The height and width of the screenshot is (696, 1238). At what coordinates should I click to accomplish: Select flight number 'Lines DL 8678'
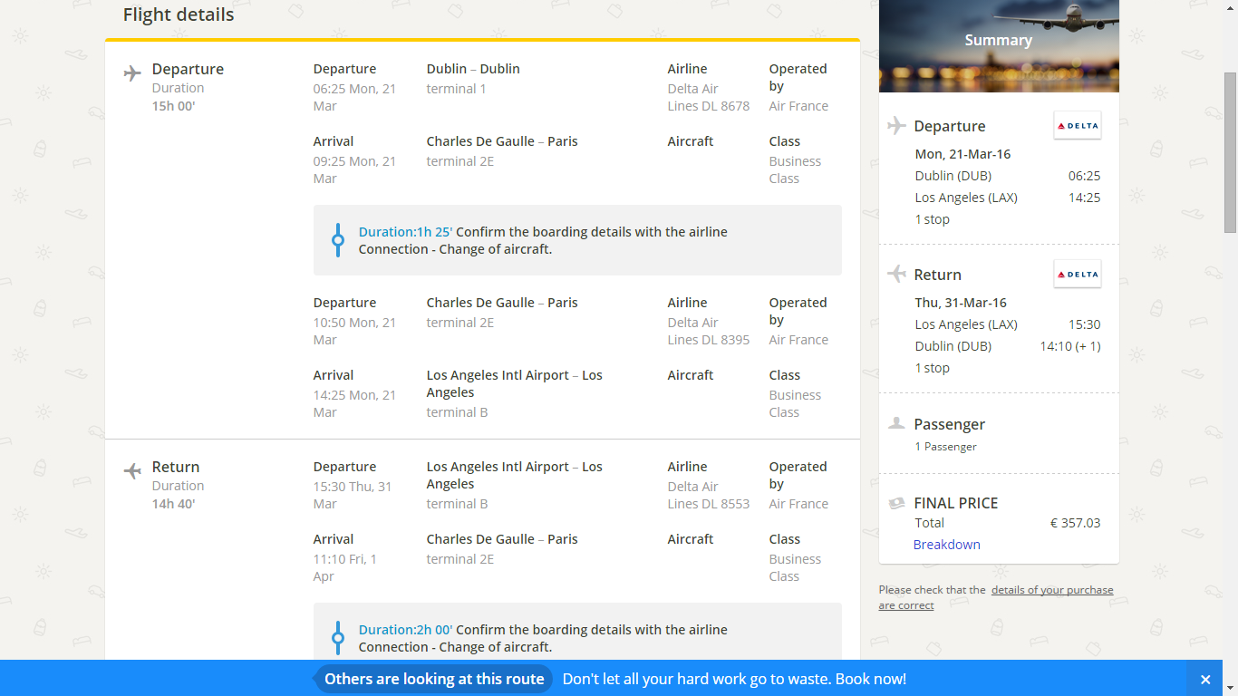pos(709,106)
